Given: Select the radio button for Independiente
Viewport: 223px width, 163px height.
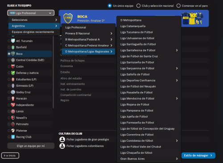Looking at the screenshot, I should [9, 105].
